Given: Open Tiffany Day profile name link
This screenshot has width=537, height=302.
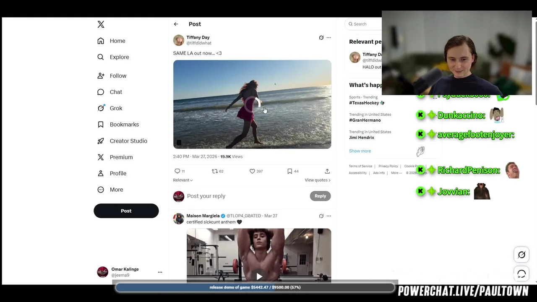Looking at the screenshot, I should click(x=198, y=37).
